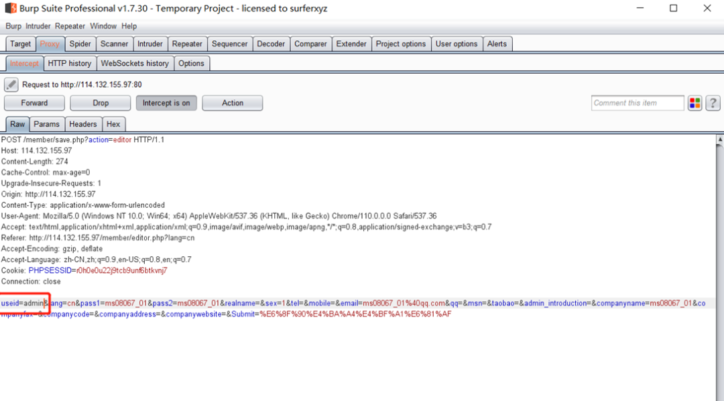Viewport: 724px width, 401px height.
Task: Click the Referer header line
Action: (98, 238)
